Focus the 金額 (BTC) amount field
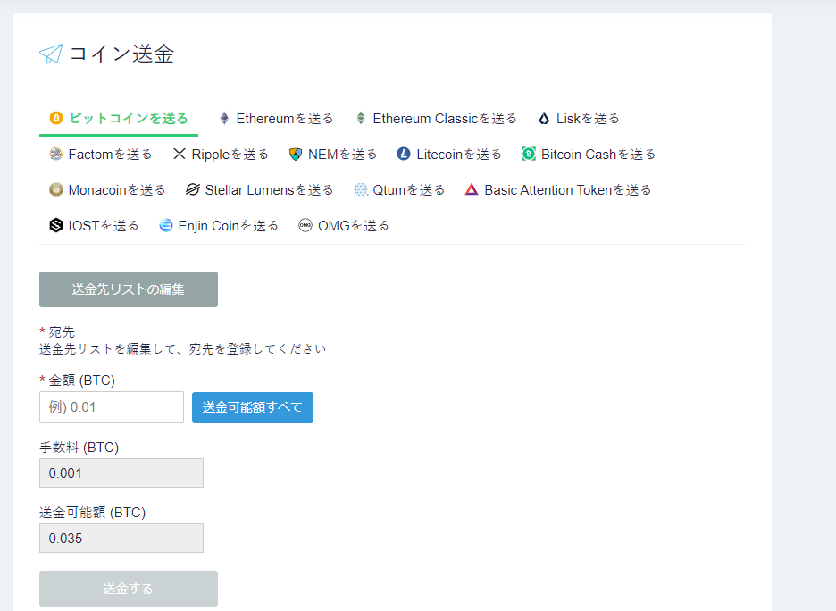The image size is (836, 611). click(x=112, y=407)
